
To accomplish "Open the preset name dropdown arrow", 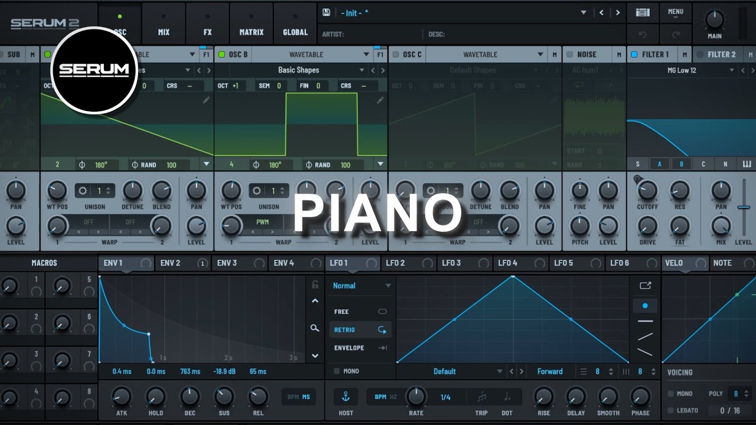I will pyautogui.click(x=584, y=12).
